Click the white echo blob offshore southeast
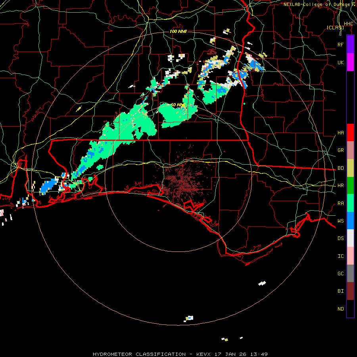 coord(262,283)
